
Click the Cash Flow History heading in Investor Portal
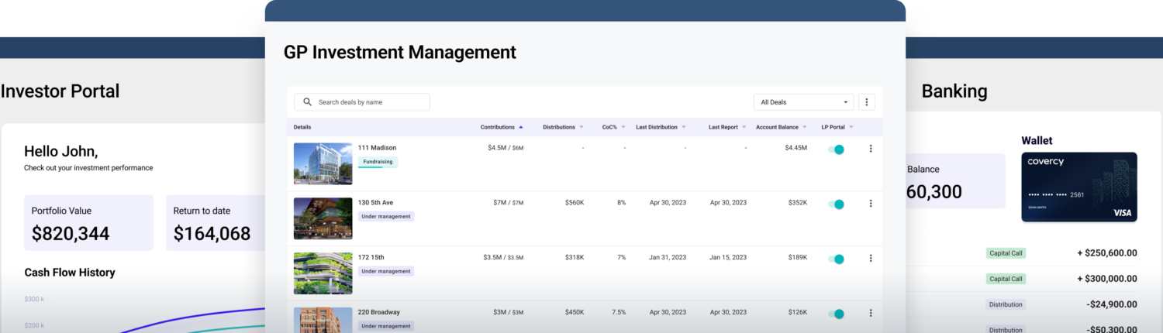[70, 273]
